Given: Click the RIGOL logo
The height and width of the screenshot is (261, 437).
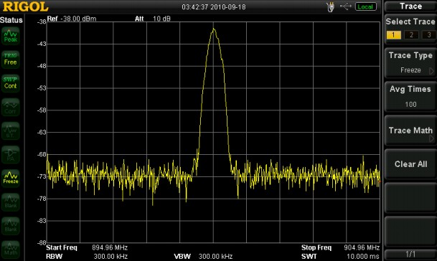Looking at the screenshot, I should click(25, 6).
